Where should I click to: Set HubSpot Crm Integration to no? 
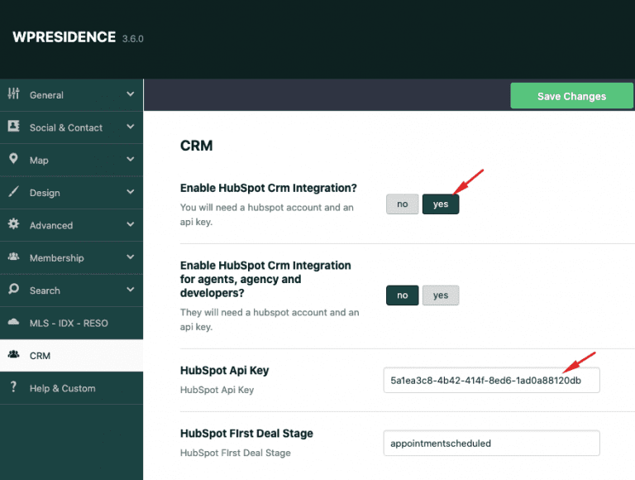(x=402, y=204)
